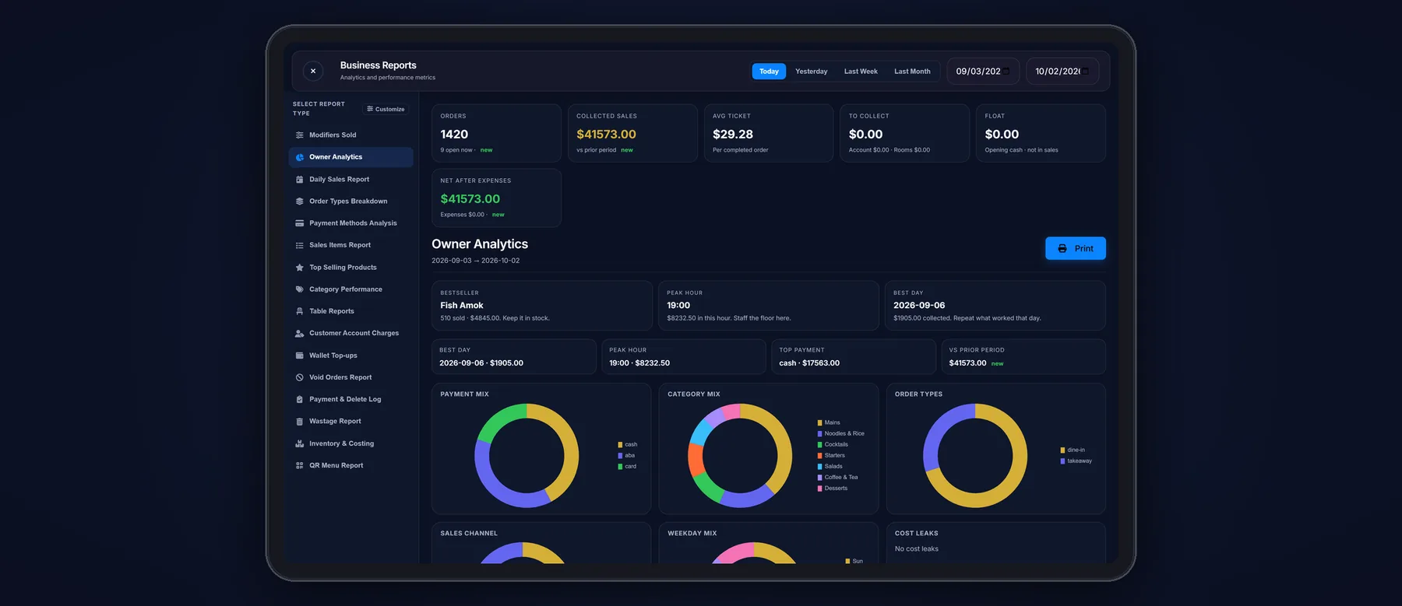
Task: Click the Category Mix donut chart
Action: click(740, 456)
